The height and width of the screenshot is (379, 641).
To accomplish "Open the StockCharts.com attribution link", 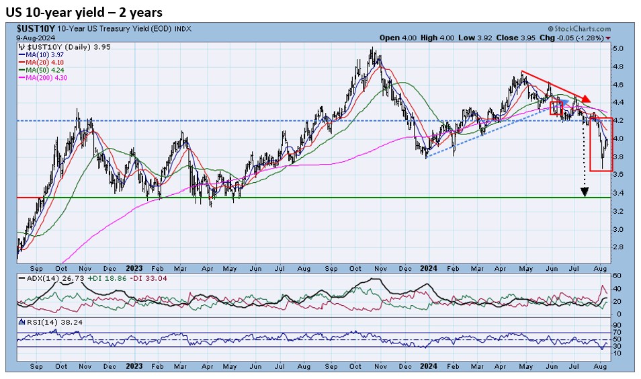I will tap(579, 29).
